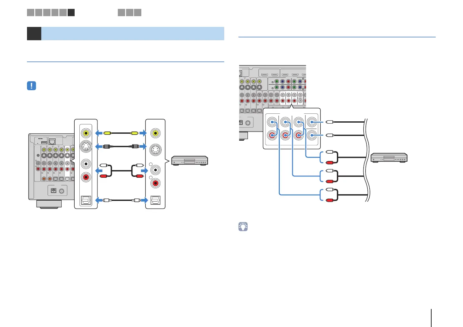
Task: Click the lightbulb tip icon
Action: pos(243,227)
